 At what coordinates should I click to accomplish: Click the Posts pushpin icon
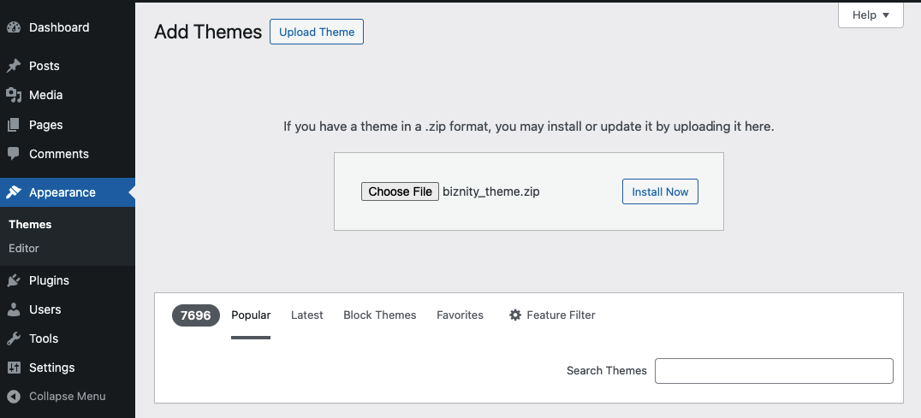[14, 66]
